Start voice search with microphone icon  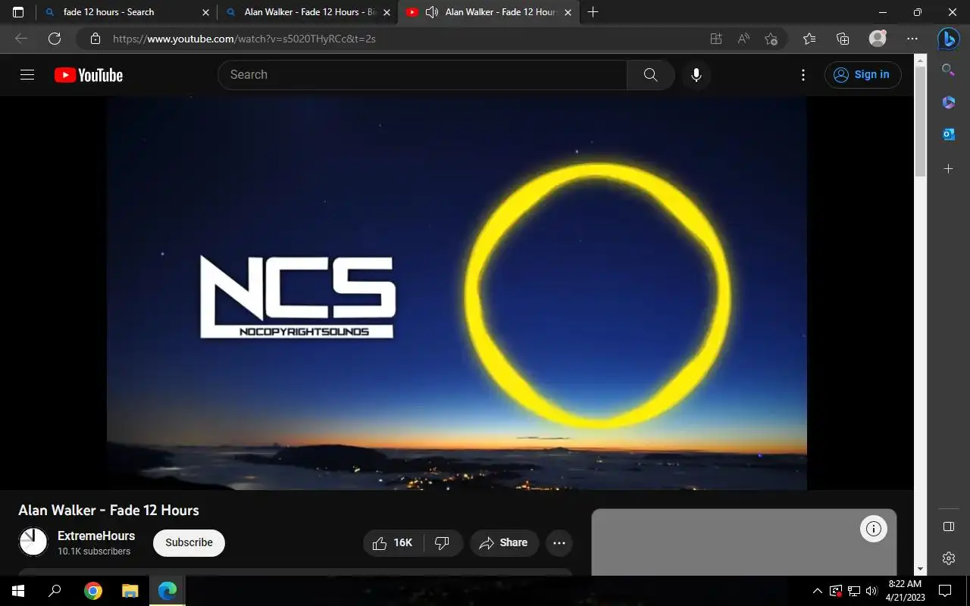[x=696, y=74]
